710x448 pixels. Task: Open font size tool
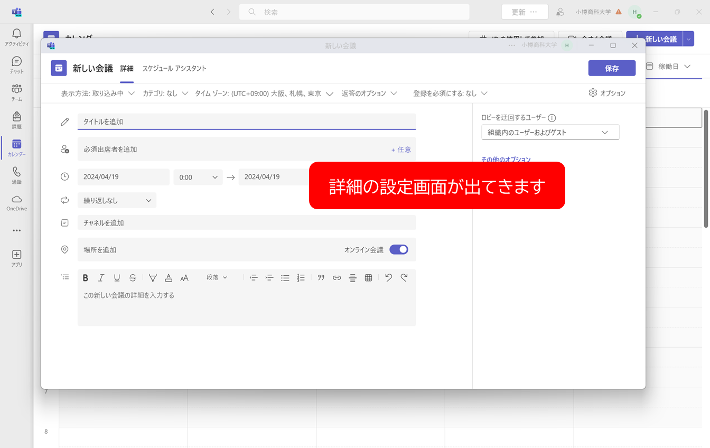point(184,278)
